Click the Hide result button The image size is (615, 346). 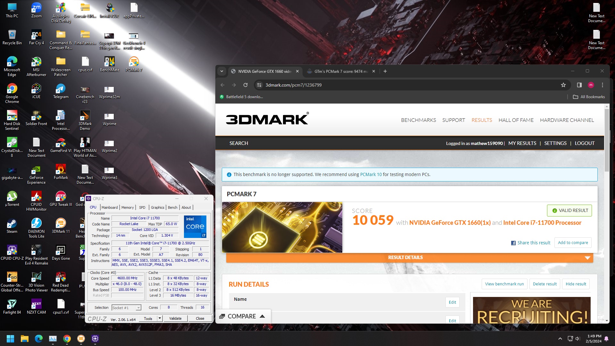click(576, 284)
